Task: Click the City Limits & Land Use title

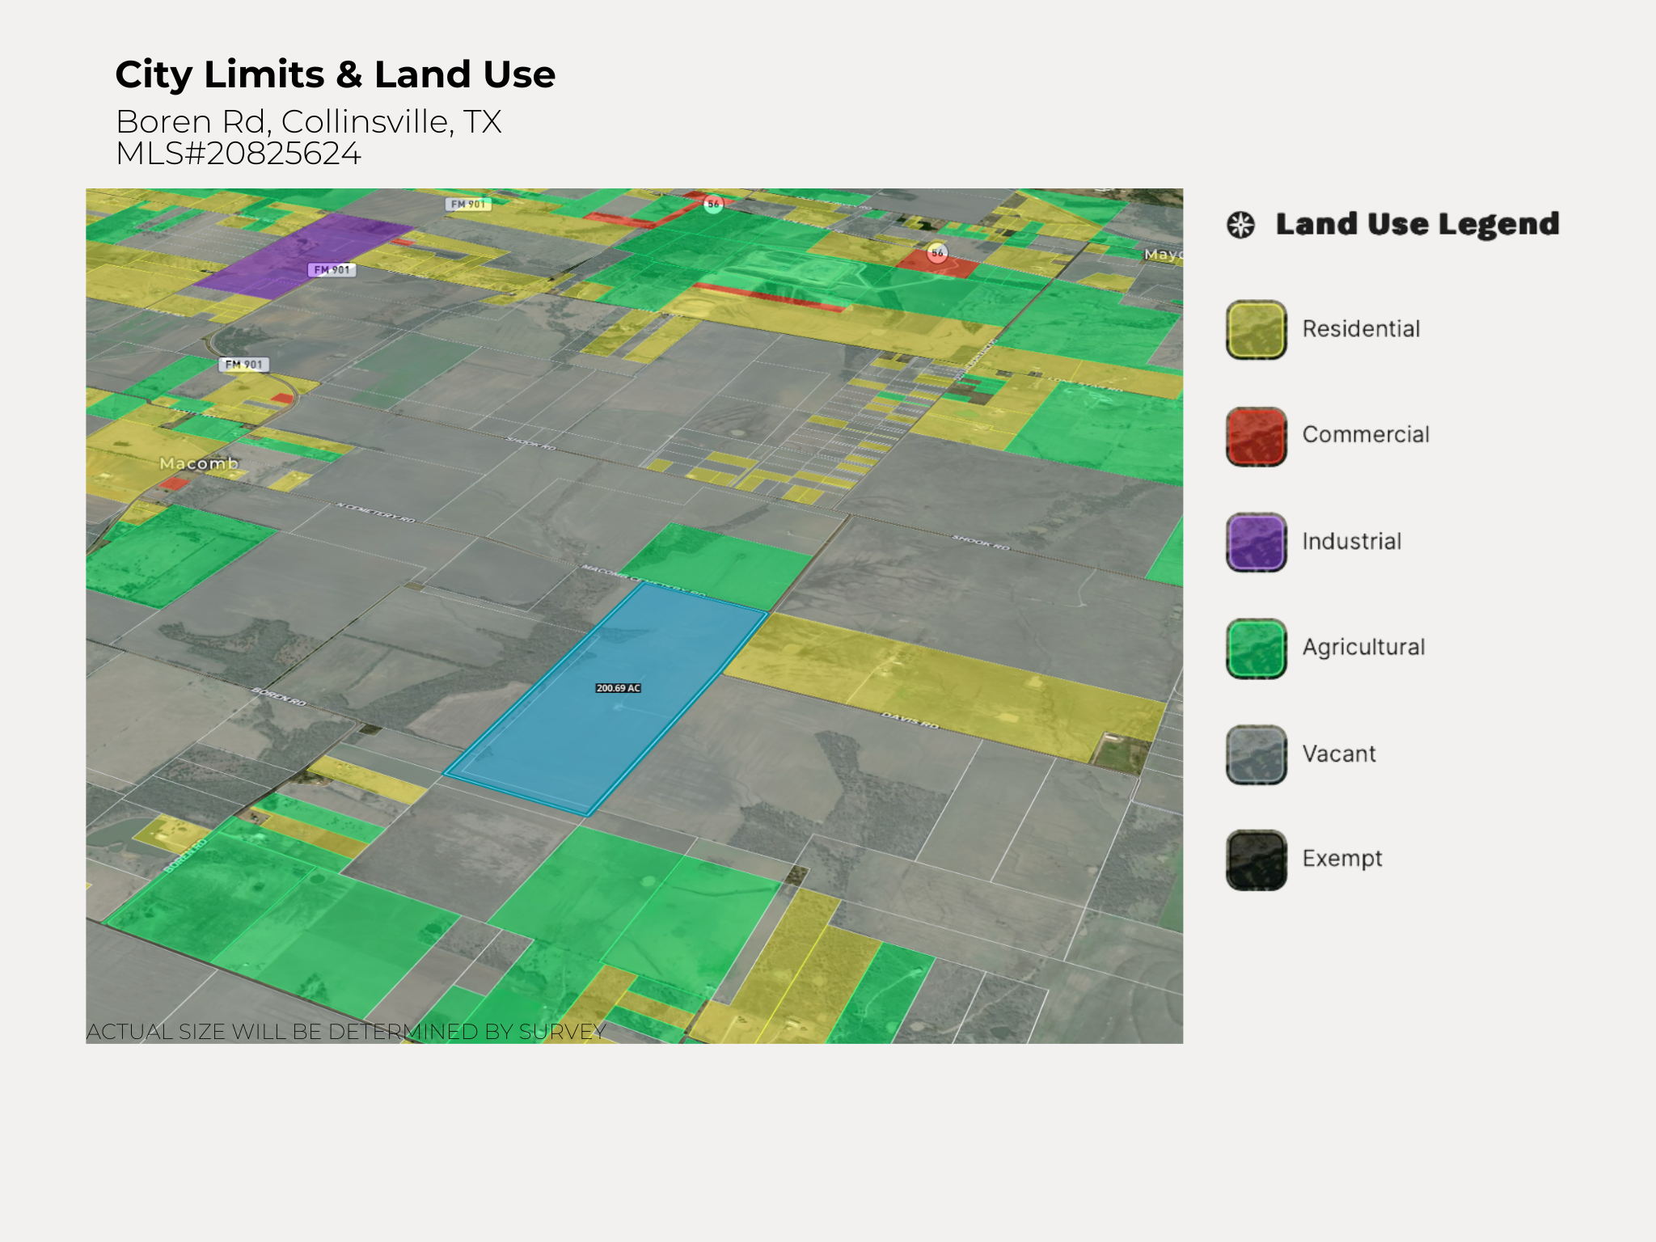Action: [x=335, y=74]
